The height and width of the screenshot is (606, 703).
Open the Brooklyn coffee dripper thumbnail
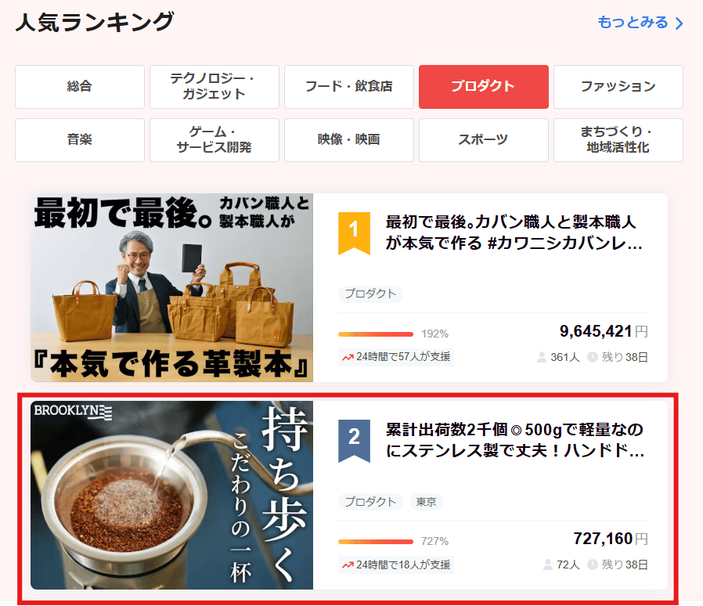point(172,495)
